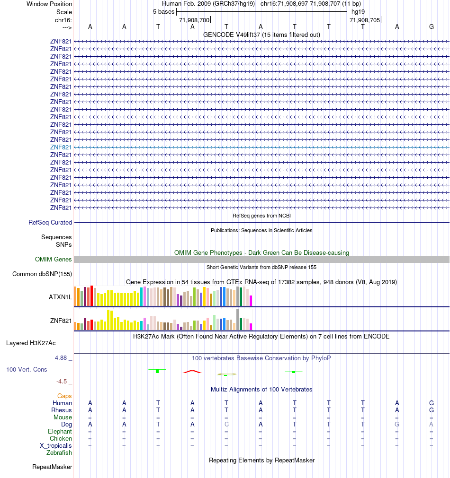The image size is (450, 478).
Task: Click the gray OMIM Genes bar
Action: (261, 260)
